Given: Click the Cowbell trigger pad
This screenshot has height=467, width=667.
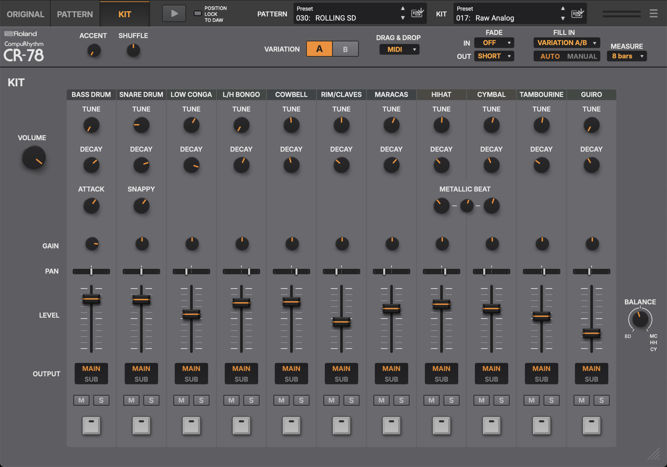Looking at the screenshot, I should 291,425.
